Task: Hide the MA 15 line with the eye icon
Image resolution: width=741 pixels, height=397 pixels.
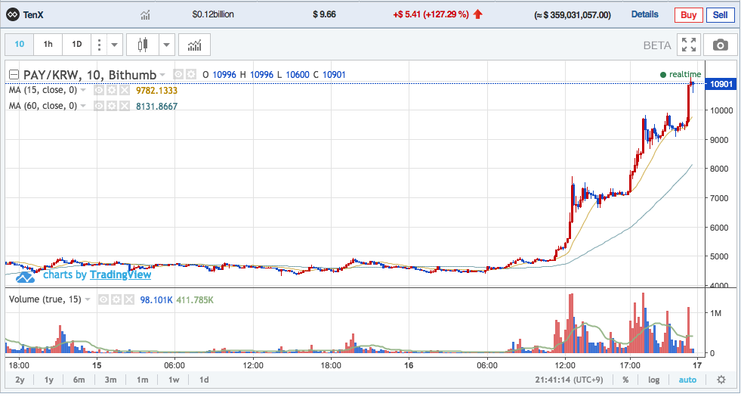Action: click(x=99, y=91)
